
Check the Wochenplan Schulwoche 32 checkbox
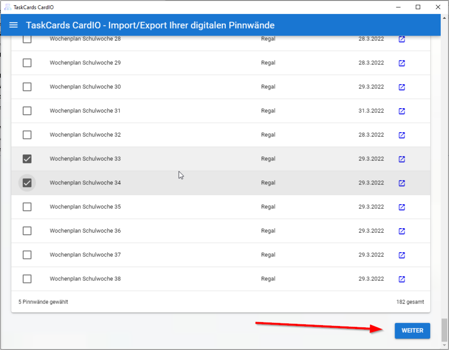pyautogui.click(x=27, y=135)
